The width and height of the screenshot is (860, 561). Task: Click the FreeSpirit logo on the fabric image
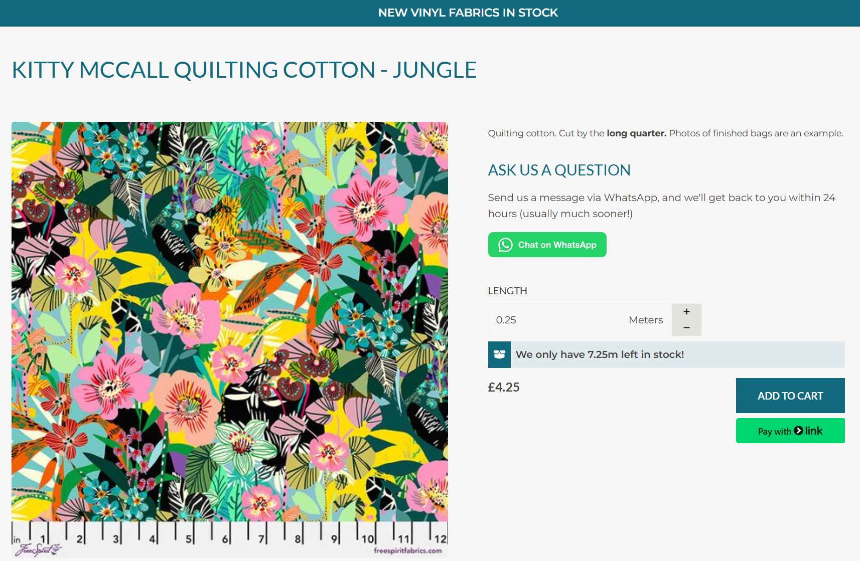point(38,549)
